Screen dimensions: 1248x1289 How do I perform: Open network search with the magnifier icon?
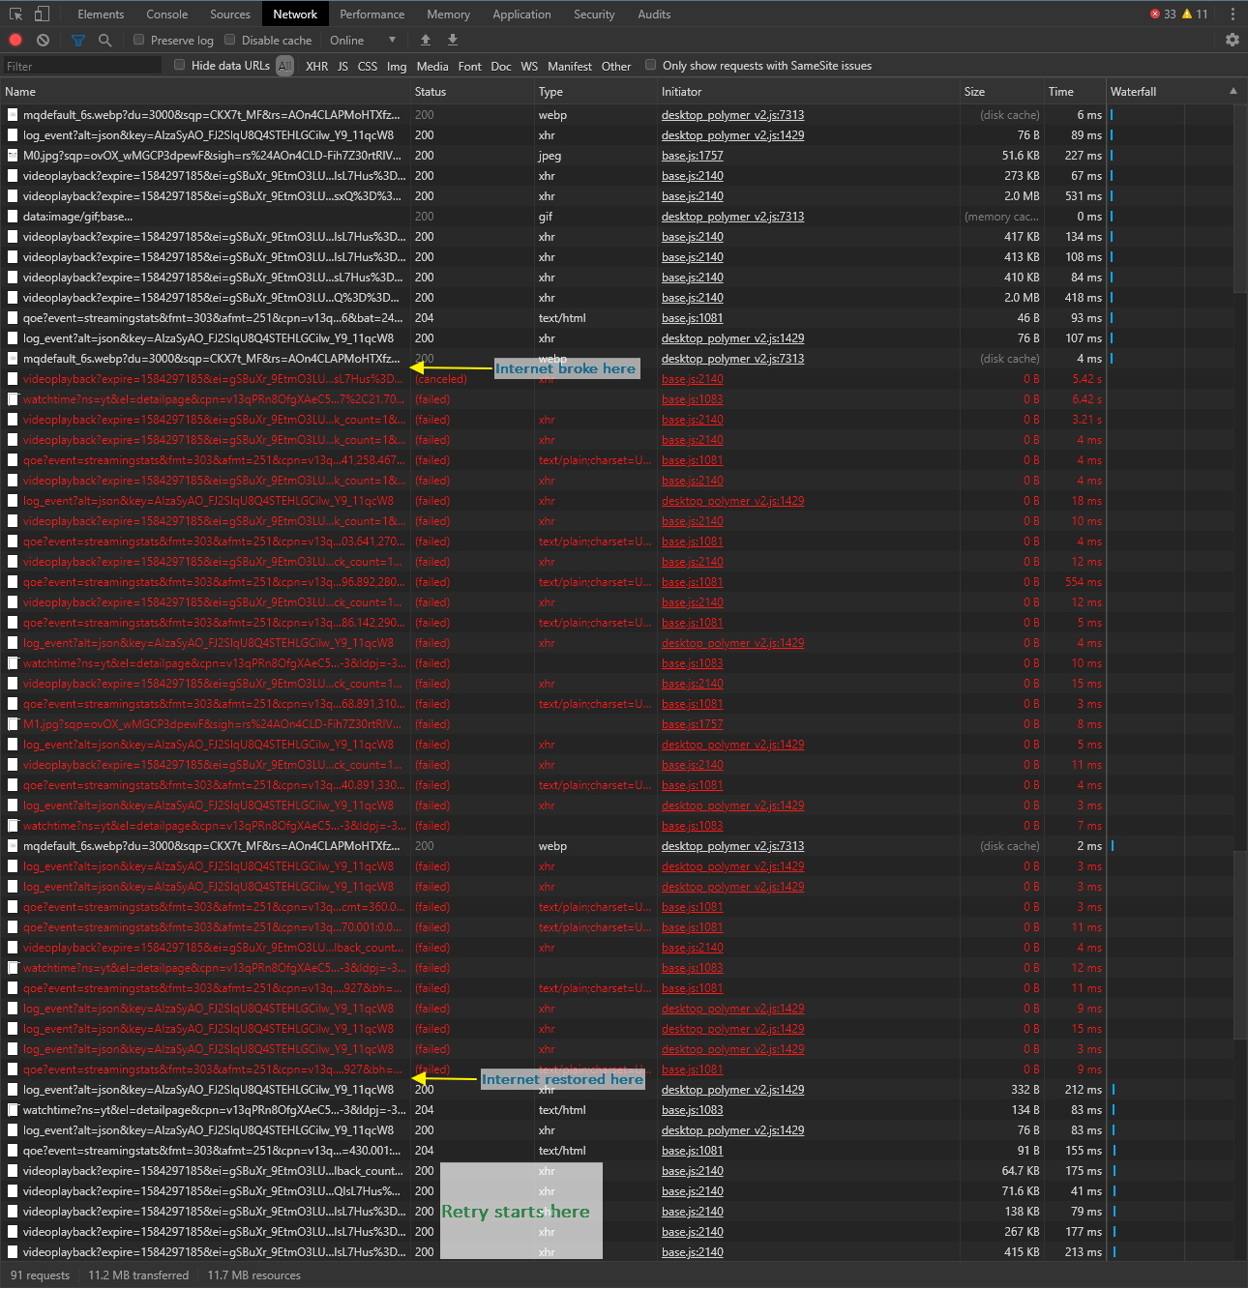(104, 40)
